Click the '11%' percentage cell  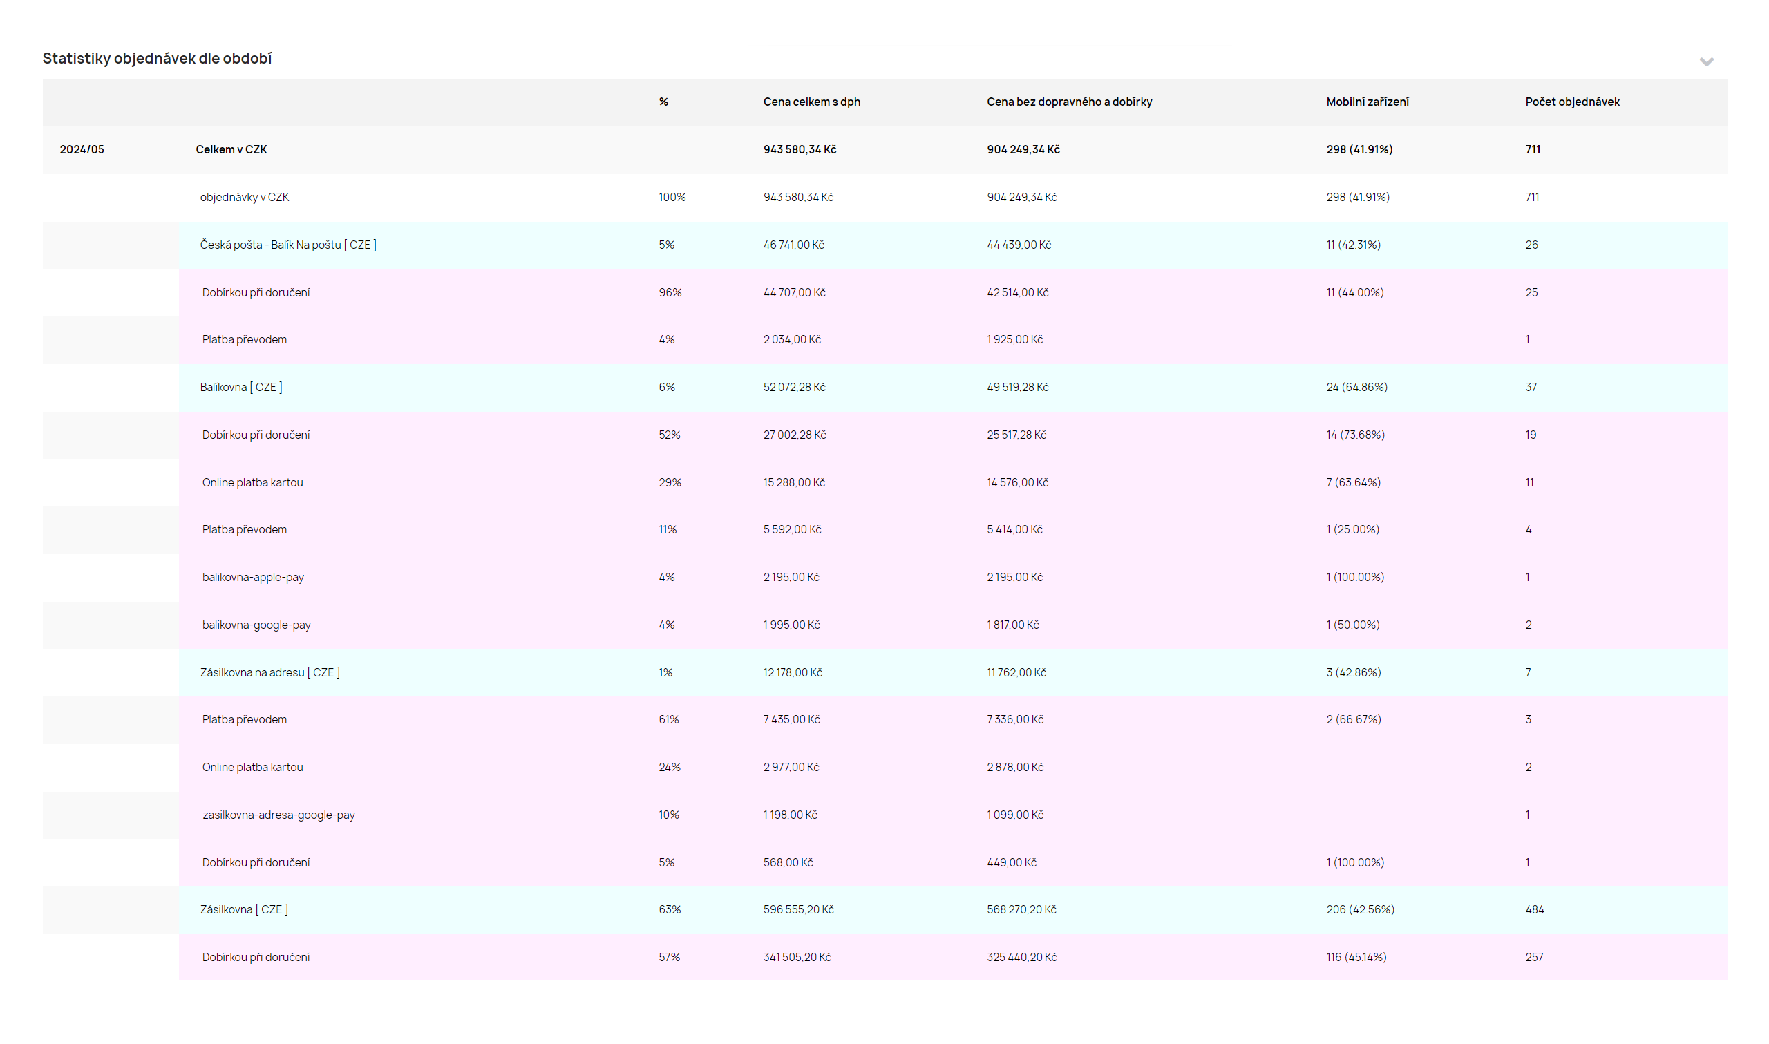coord(668,530)
